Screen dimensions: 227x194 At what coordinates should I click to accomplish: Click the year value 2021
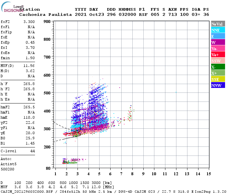click(x=80, y=15)
